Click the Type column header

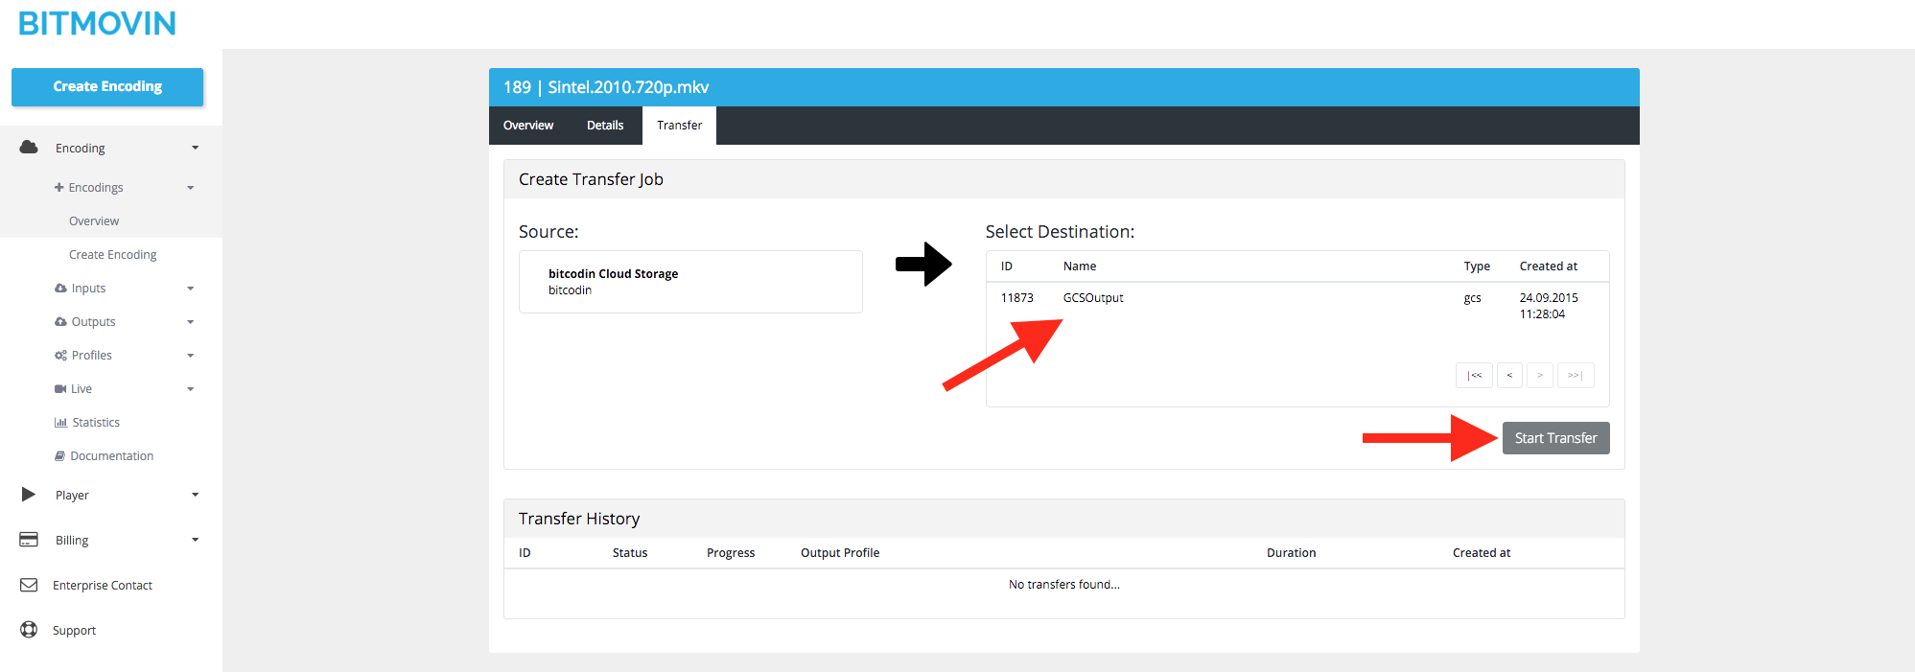tap(1477, 266)
